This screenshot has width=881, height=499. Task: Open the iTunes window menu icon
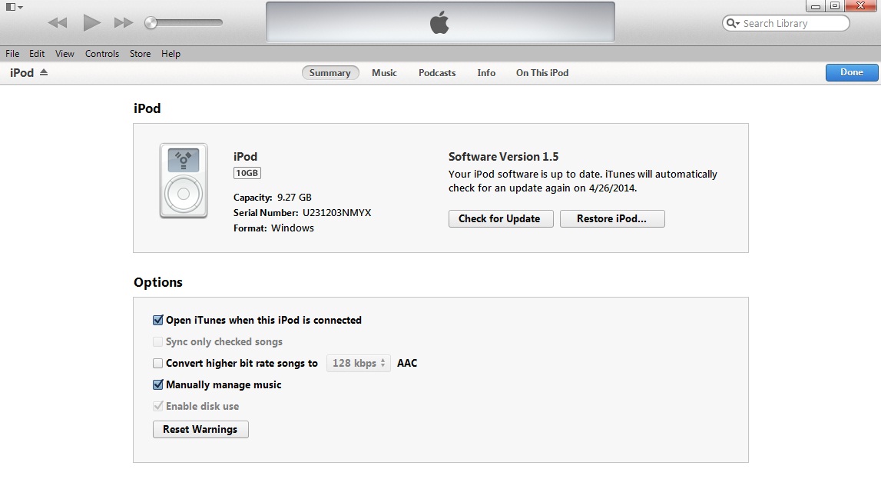[x=14, y=8]
